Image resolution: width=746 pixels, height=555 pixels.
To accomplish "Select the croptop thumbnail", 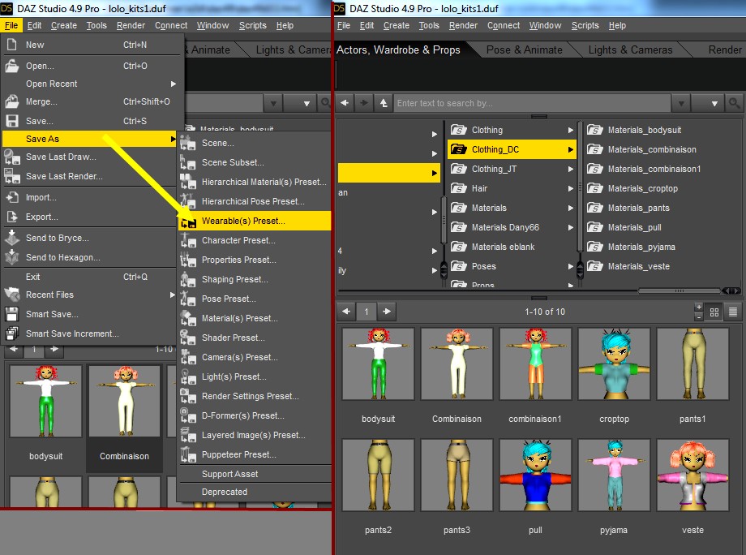I will pos(614,364).
